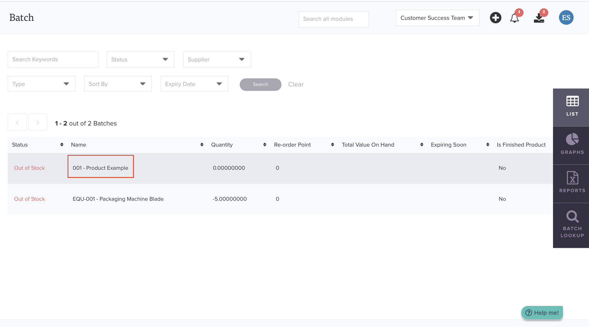Sort table by Status column arrows
Image resolution: width=589 pixels, height=327 pixels.
[x=62, y=144]
